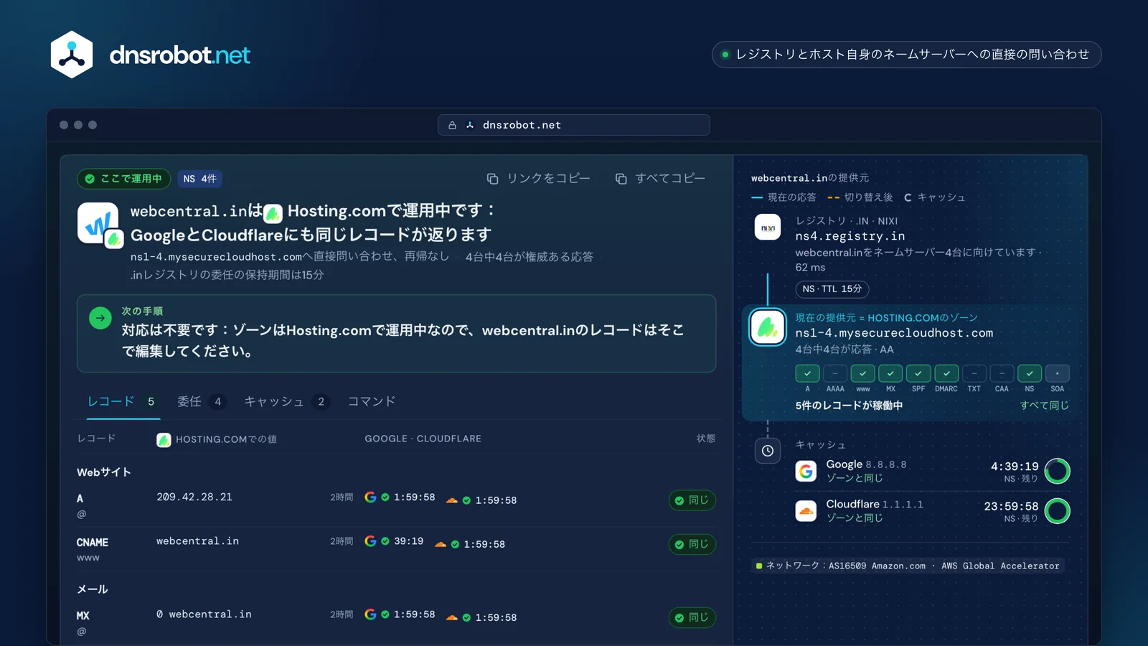The height and width of the screenshot is (646, 1148).
Task: Click the www record check box
Action: click(863, 373)
